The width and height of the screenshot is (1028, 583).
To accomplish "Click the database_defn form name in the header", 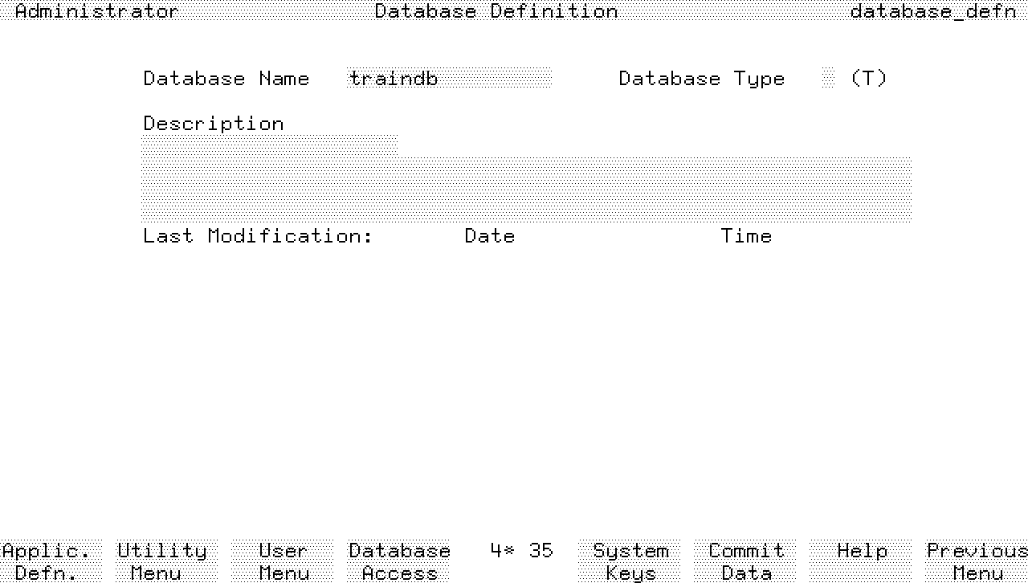I will point(933,11).
